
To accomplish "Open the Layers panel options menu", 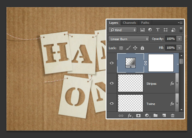I will (180, 23).
